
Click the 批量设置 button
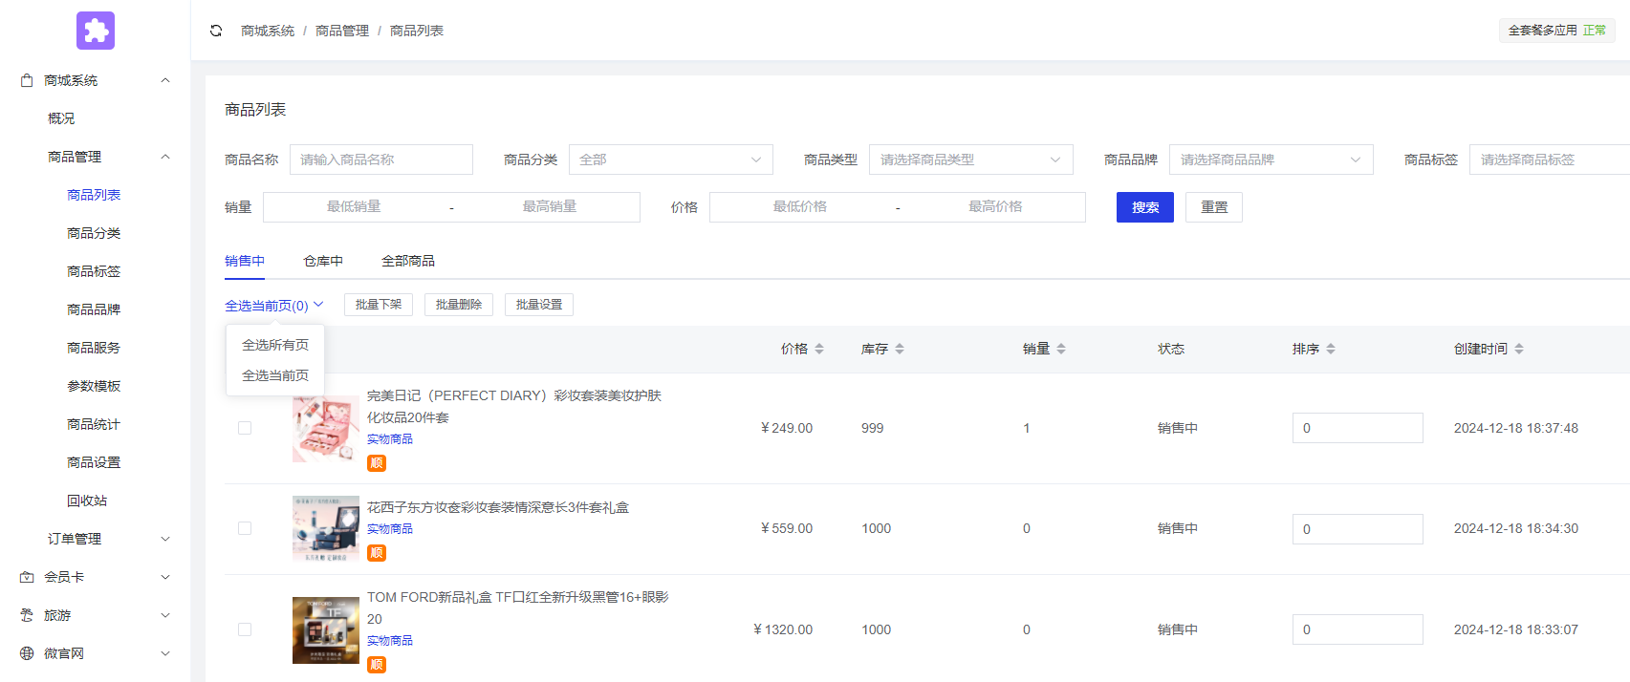[x=539, y=305]
